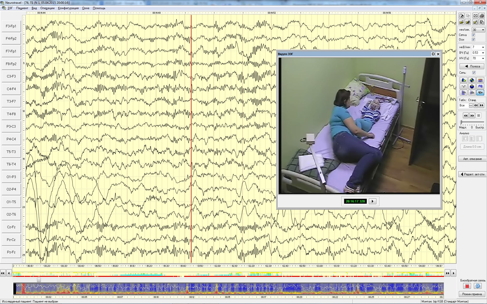Open the Пациент menu
487x304 pixels.
pos(22,8)
